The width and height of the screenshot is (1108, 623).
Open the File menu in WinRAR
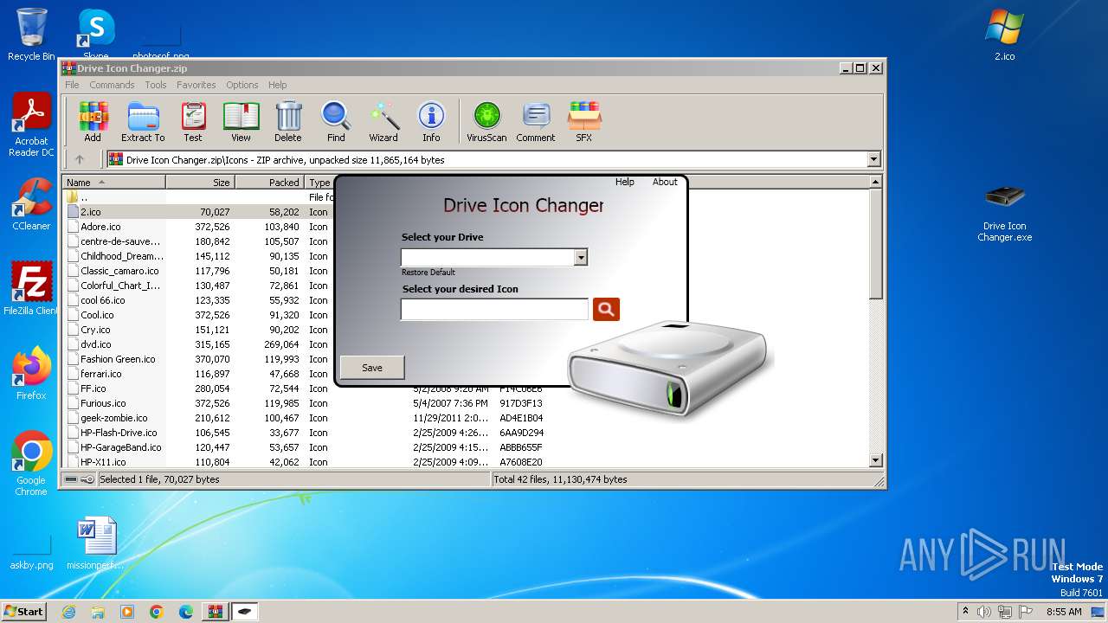(72, 85)
